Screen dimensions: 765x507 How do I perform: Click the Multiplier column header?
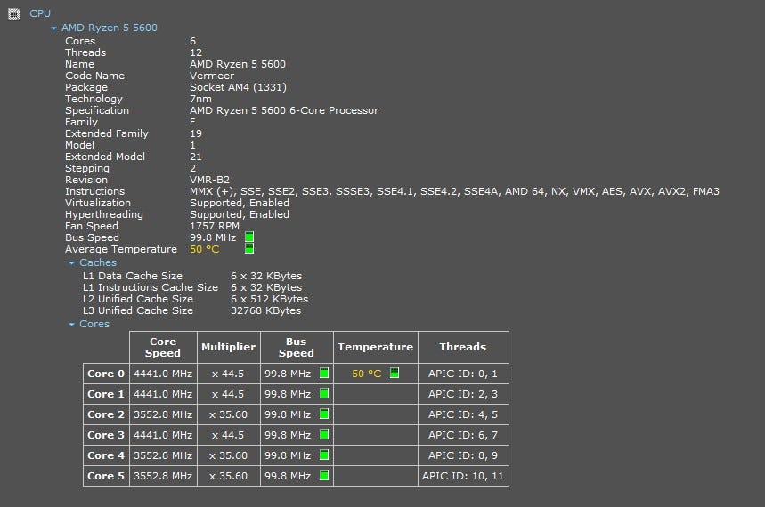point(228,347)
